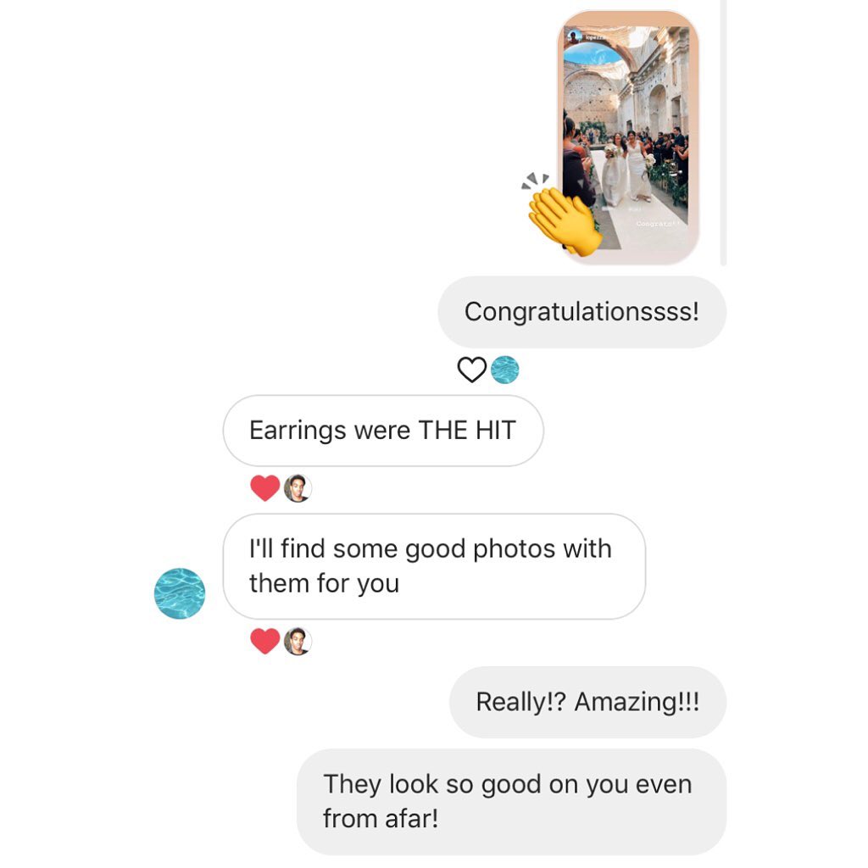The height and width of the screenshot is (868, 868).
Task: Tap story poster's avatar inside the thumbnail
Action: coord(574,37)
